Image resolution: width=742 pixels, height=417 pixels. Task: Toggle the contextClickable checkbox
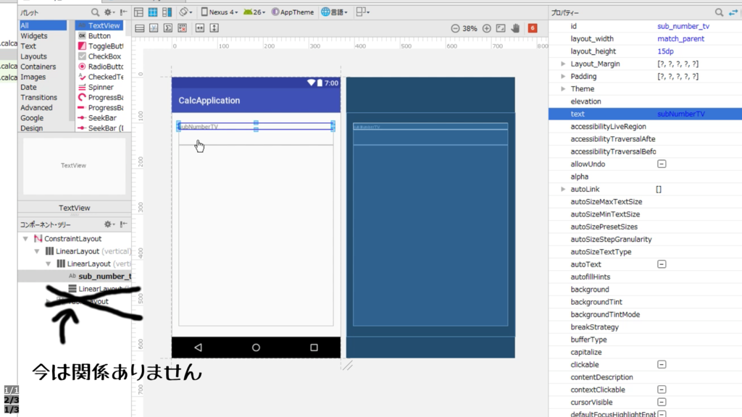[662, 389]
